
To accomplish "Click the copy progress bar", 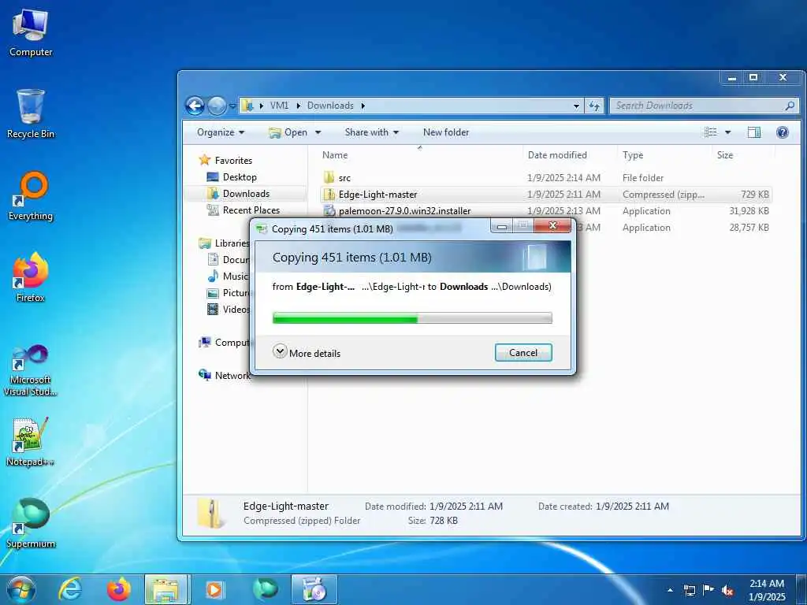I will (412, 318).
